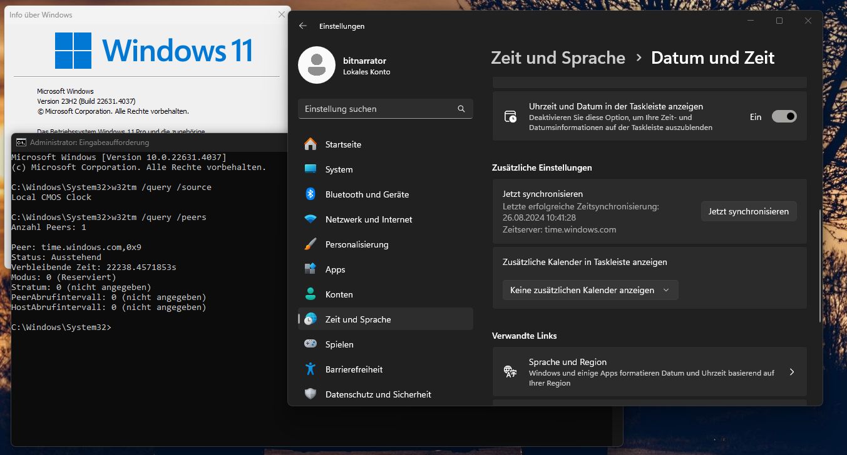The width and height of the screenshot is (847, 455).
Task: Click 'Anzahl Peers: 1' output line
Action: pyautogui.click(x=49, y=227)
